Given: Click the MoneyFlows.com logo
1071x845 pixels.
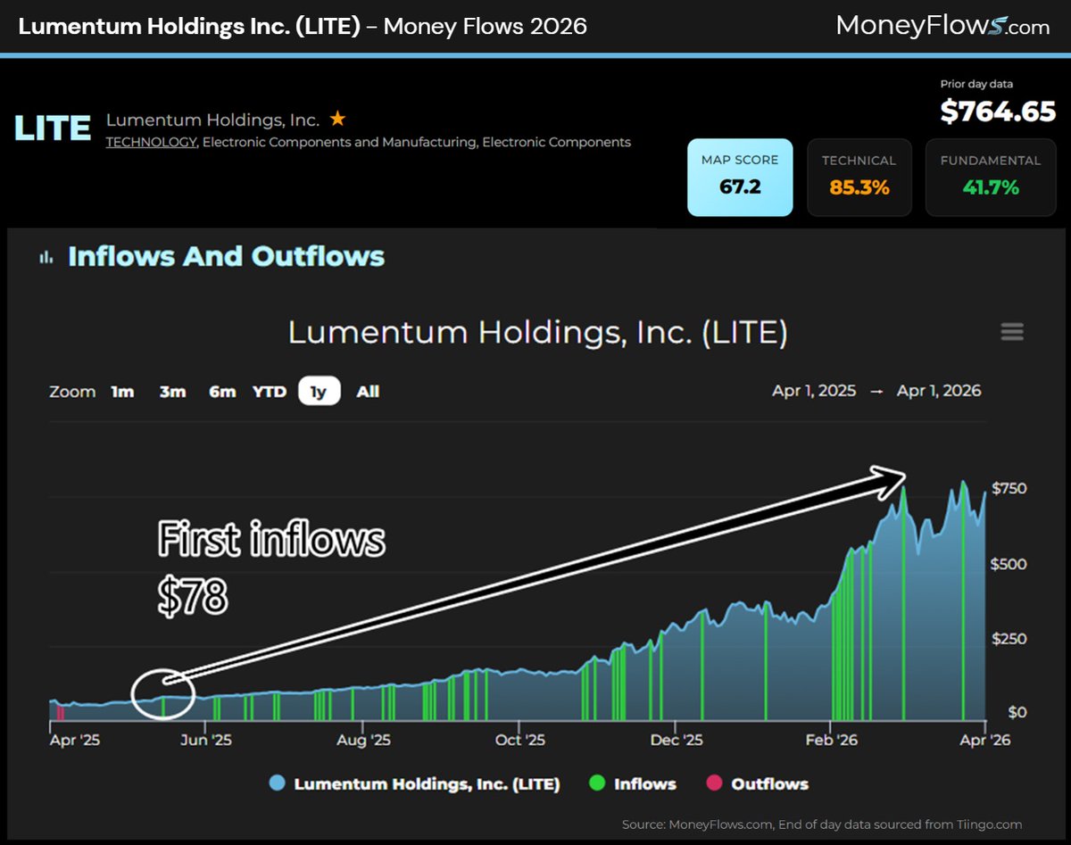Looking at the screenshot, I should 942,27.
